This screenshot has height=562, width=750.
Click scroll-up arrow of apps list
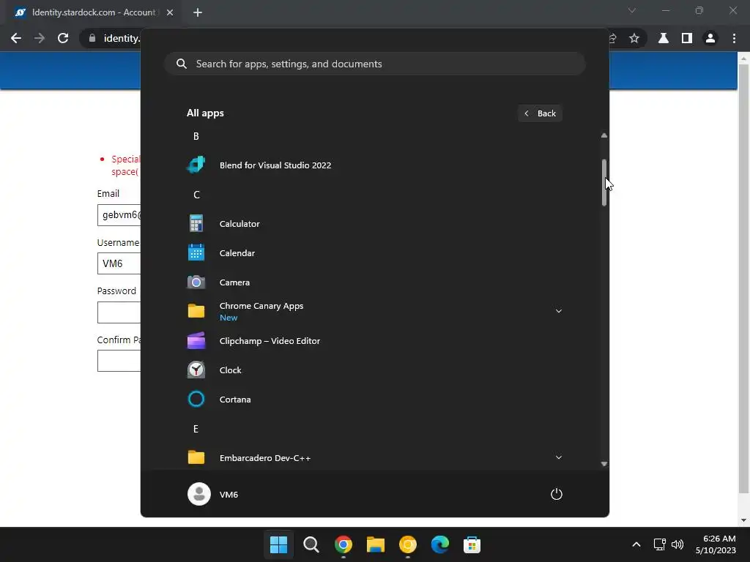click(x=604, y=135)
